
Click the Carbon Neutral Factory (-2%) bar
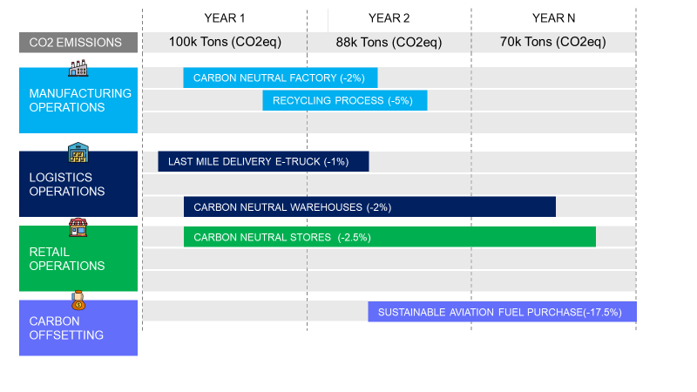pyautogui.click(x=280, y=78)
